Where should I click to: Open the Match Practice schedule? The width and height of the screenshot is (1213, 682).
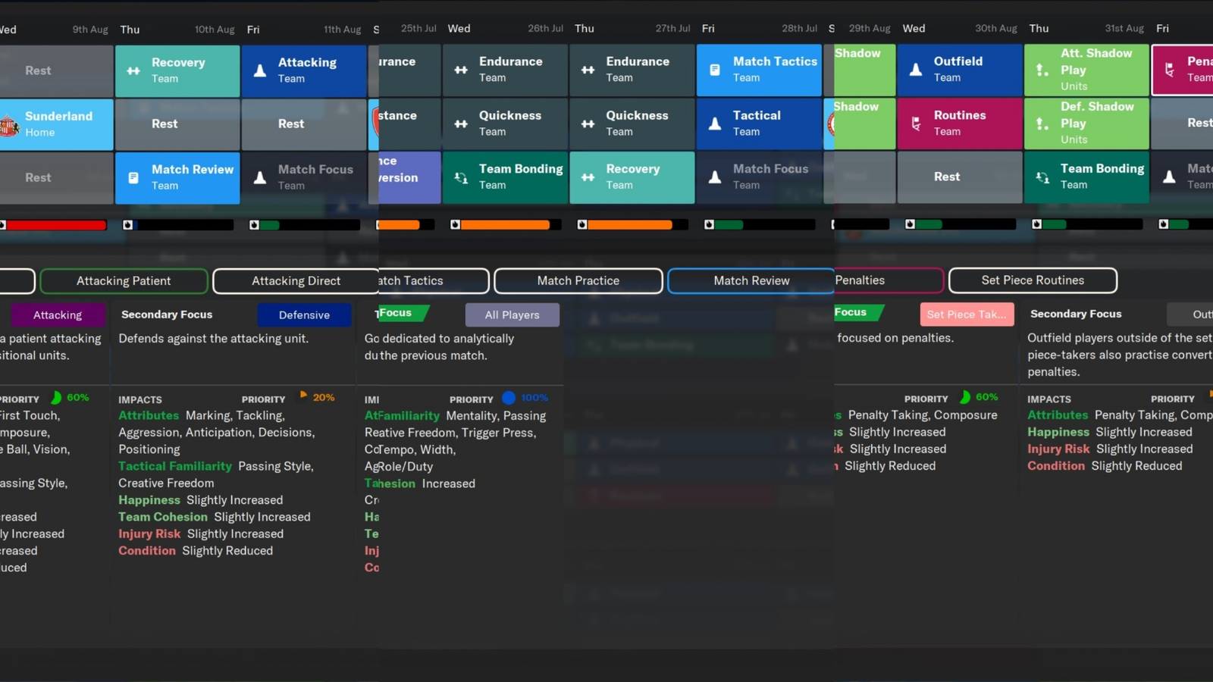point(577,280)
